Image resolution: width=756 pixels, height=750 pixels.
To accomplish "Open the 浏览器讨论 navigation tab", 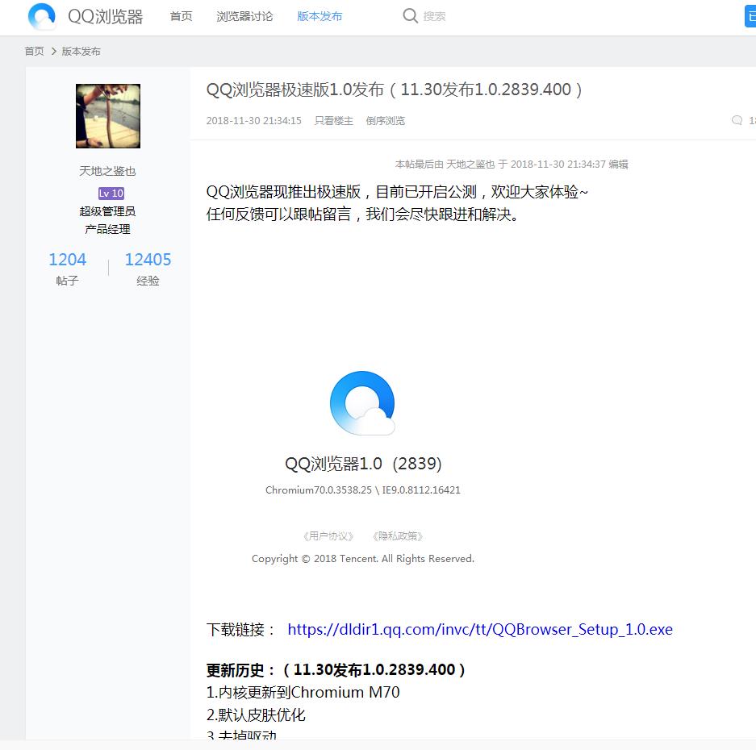I will tap(244, 16).
